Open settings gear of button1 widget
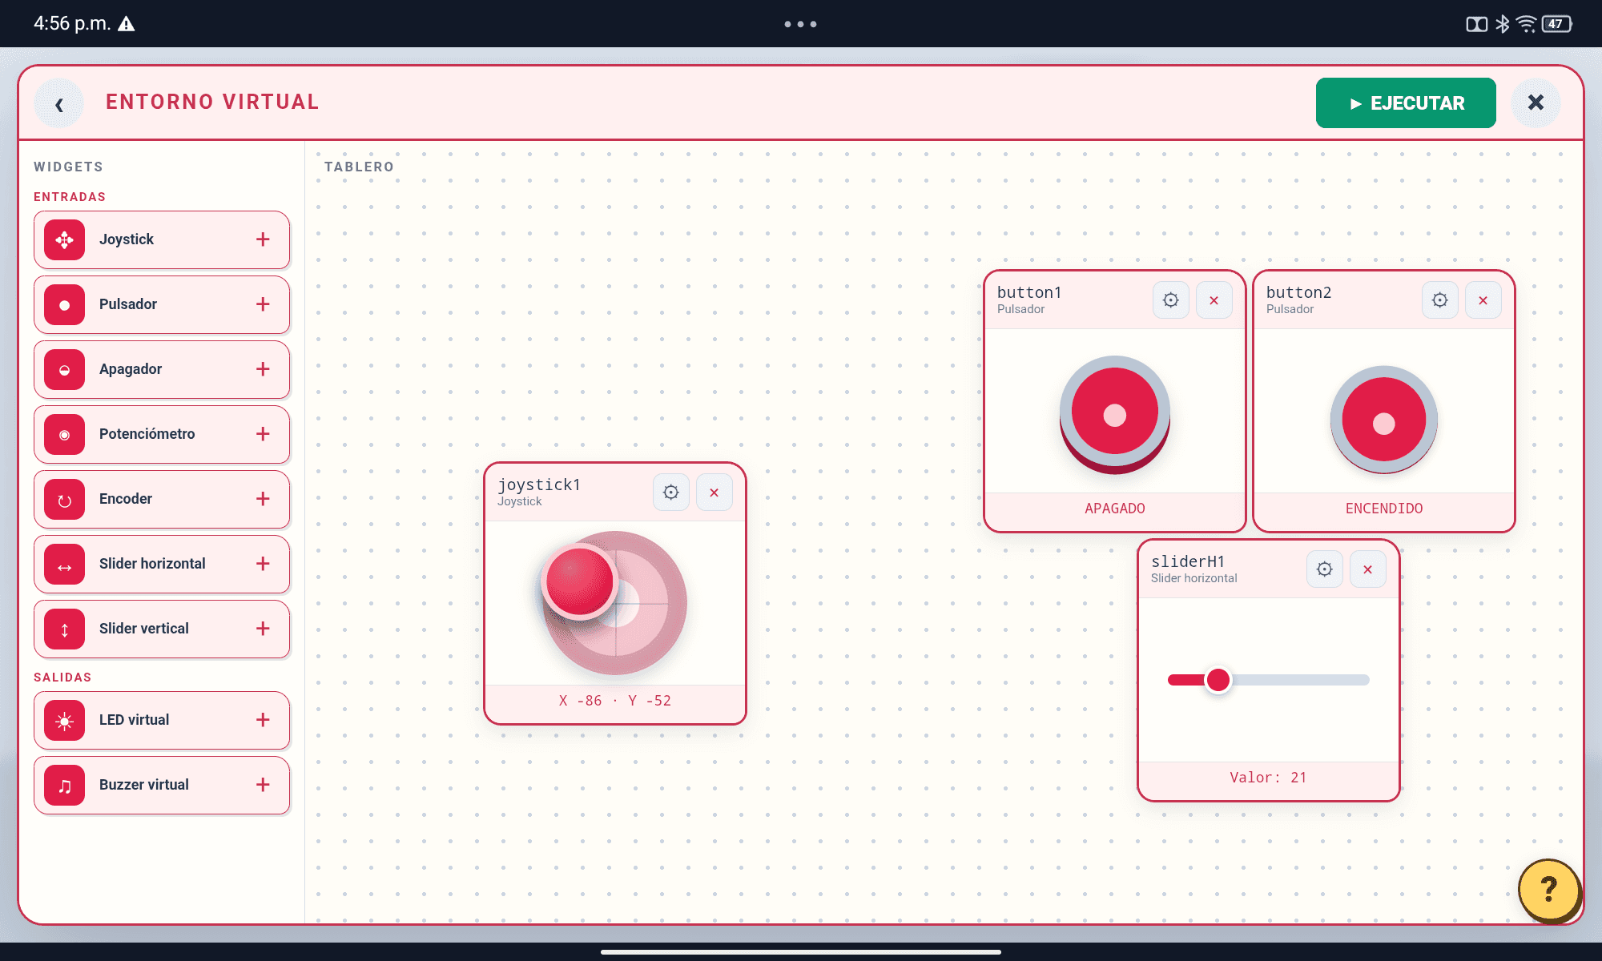The width and height of the screenshot is (1602, 961). [1171, 300]
